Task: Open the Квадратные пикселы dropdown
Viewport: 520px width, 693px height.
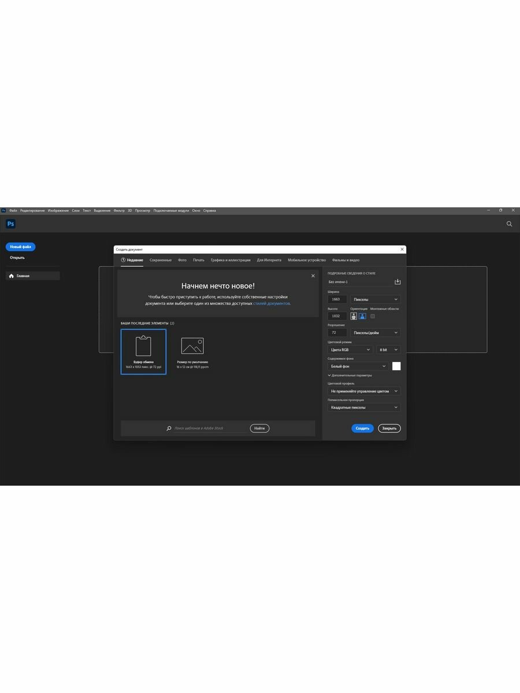Action: tap(364, 407)
